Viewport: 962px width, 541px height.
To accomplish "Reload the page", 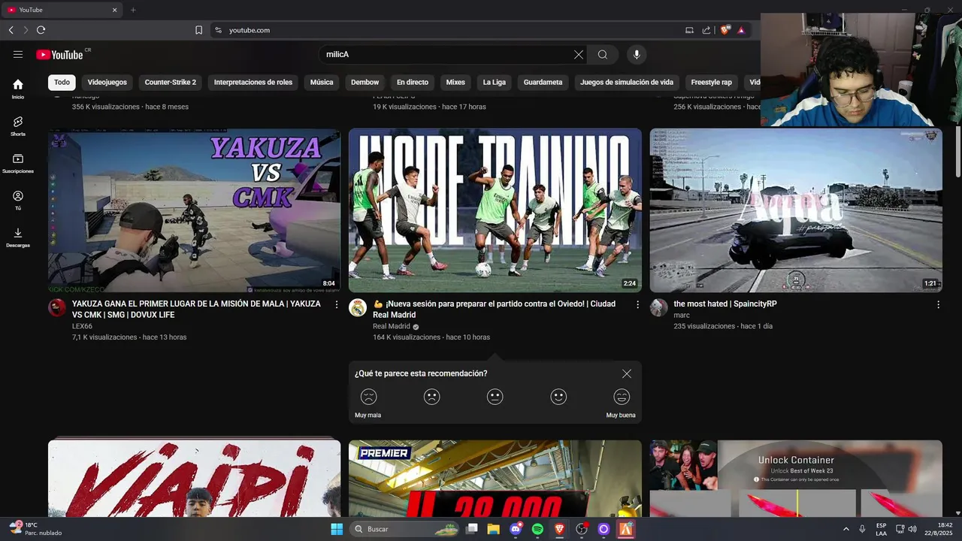I will [x=41, y=30].
